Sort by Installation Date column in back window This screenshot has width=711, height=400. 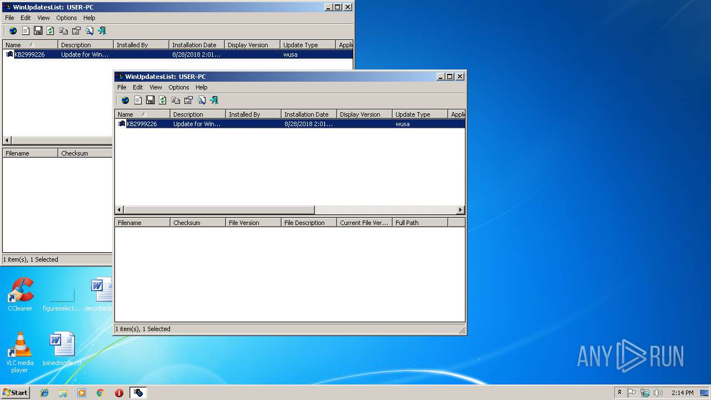pos(197,45)
